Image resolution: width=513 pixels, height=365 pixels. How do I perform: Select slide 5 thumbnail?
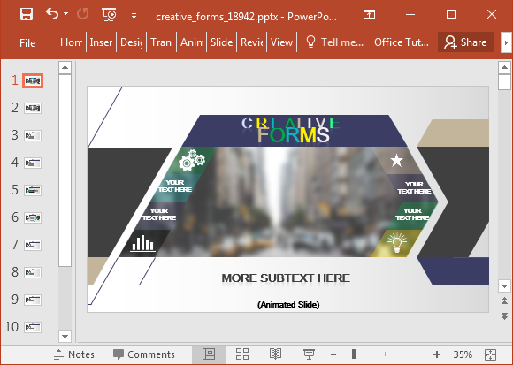tap(33, 190)
